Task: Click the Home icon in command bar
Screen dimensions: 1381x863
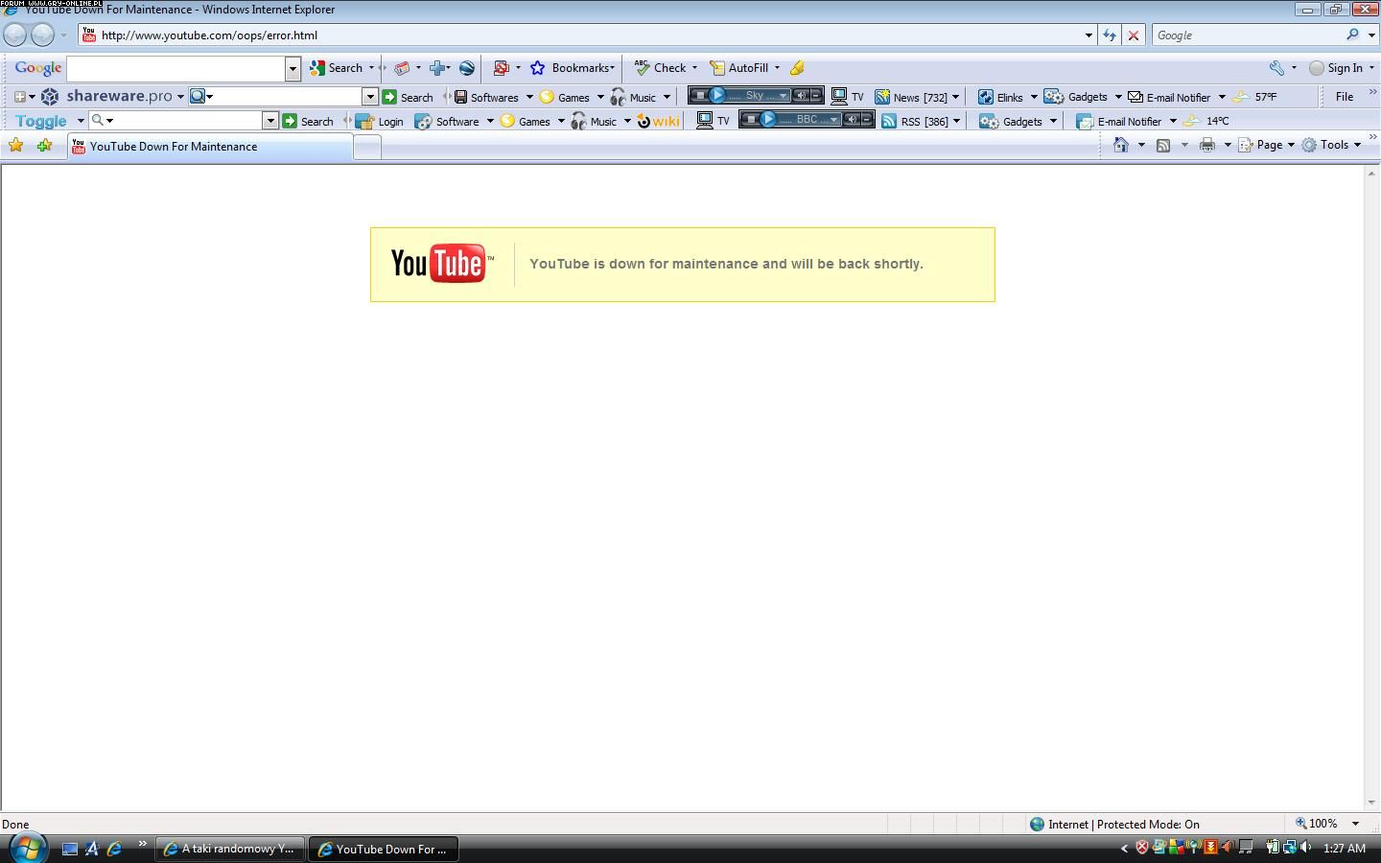Action: [x=1120, y=145]
